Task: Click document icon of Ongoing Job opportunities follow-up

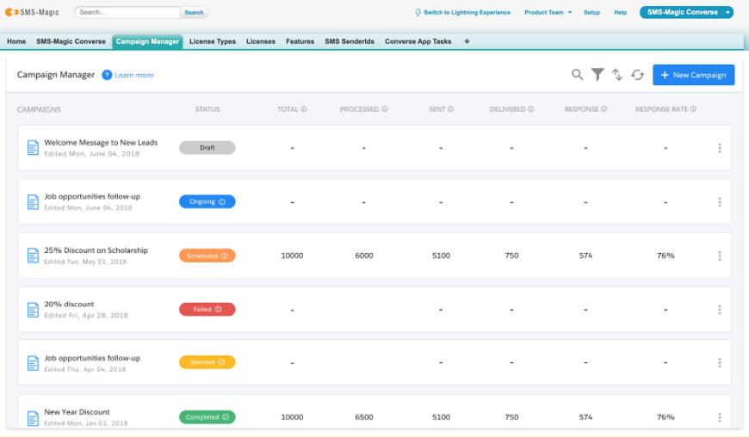Action: coord(33,202)
